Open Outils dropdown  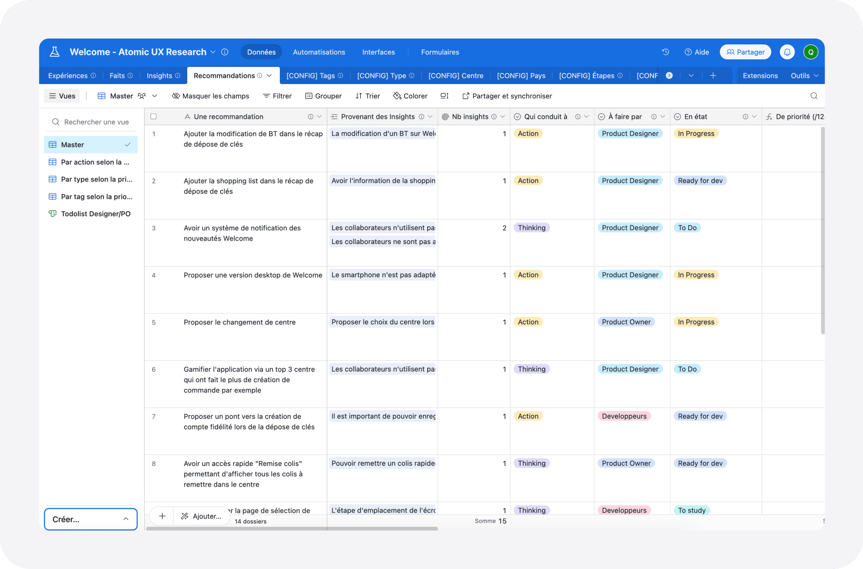coord(804,76)
